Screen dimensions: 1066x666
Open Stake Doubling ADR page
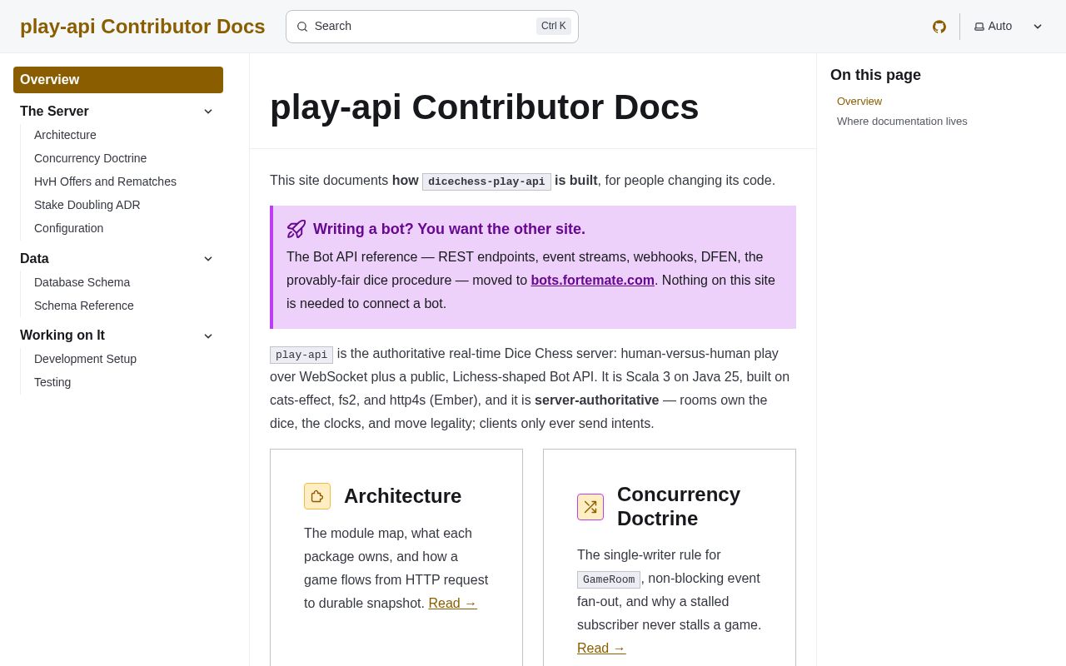tap(87, 205)
